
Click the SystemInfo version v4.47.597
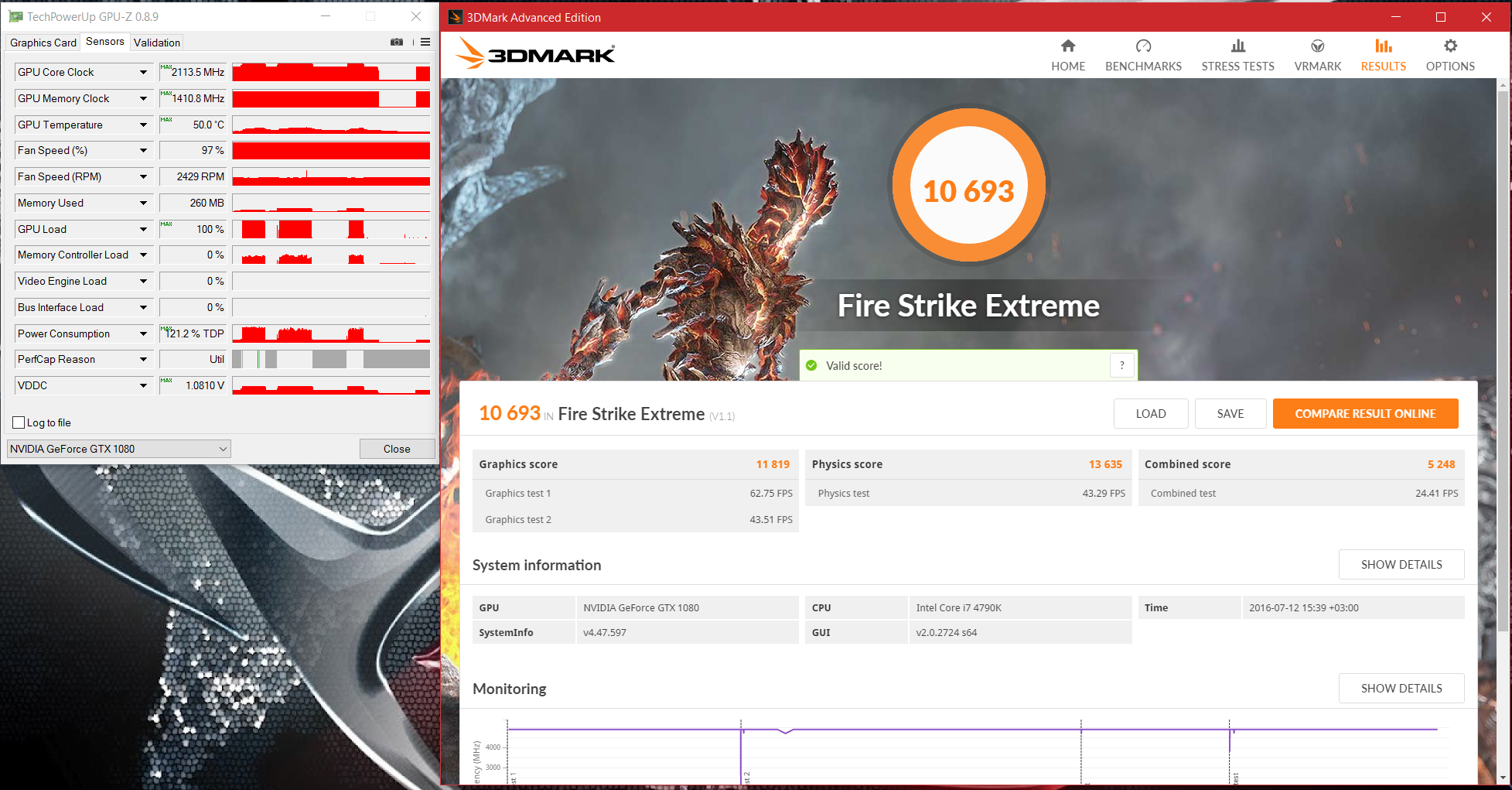coord(605,632)
